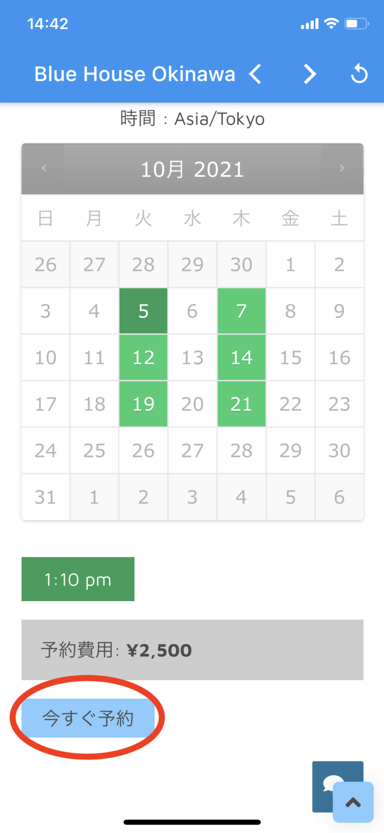
Task: Choose available date October 21
Action: tap(241, 404)
